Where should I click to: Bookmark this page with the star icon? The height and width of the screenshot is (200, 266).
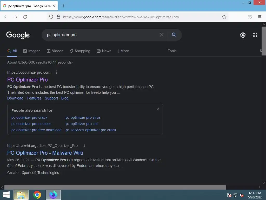tap(224, 17)
